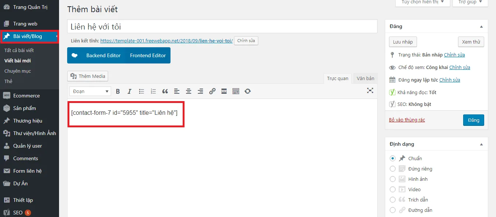496x217 pixels.
Task: Click the Khả năng đọc: Tốt text
Action: click(x=417, y=92)
